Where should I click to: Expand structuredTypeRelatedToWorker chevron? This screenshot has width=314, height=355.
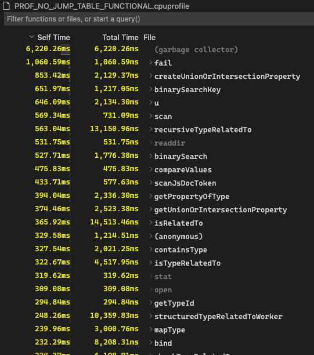click(x=151, y=317)
